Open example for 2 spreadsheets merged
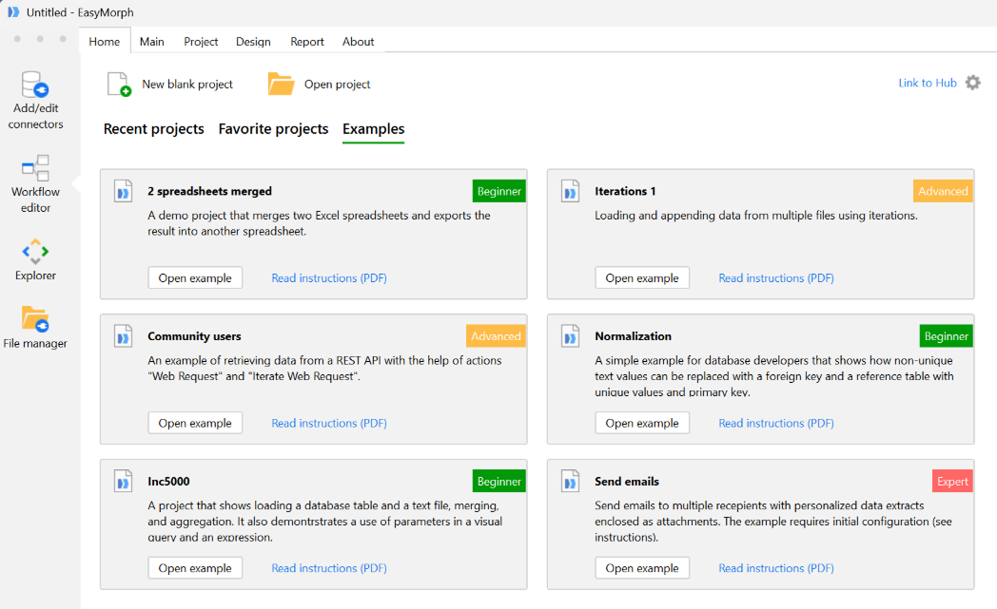This screenshot has height=609, width=997. [x=195, y=278]
